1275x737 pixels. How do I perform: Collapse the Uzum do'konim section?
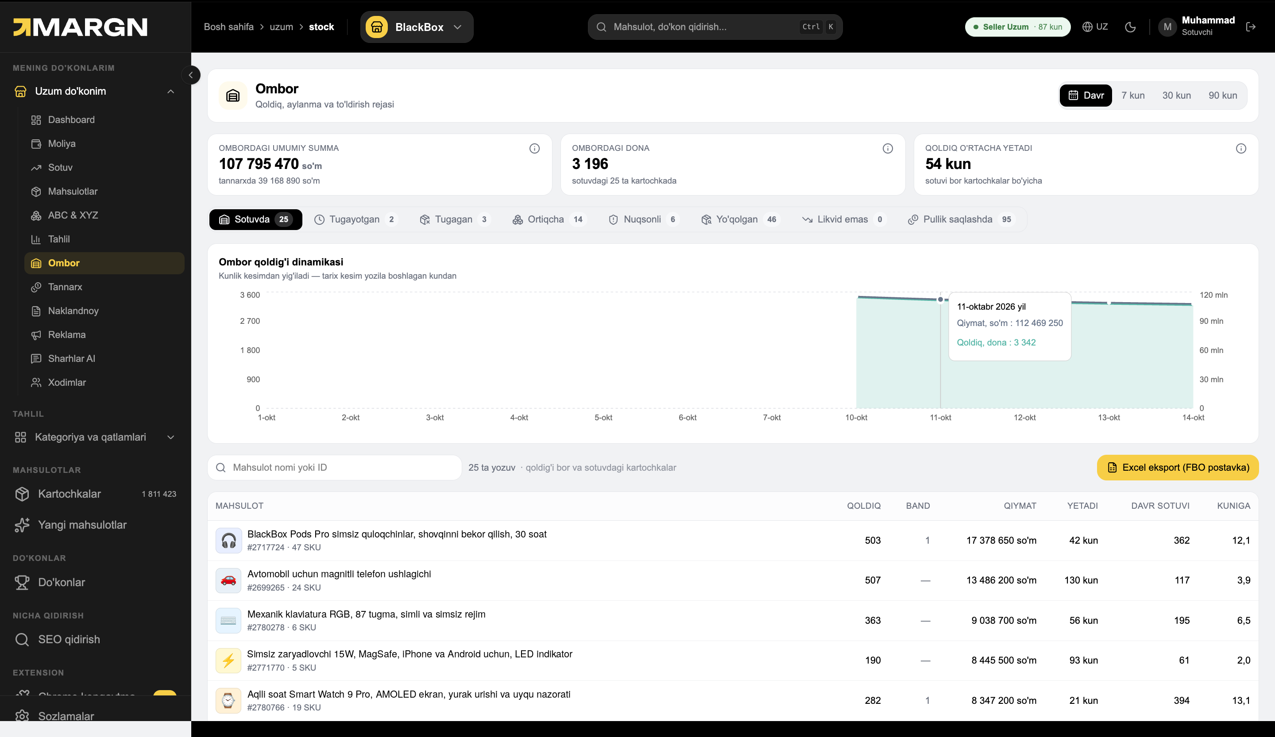[x=170, y=92]
